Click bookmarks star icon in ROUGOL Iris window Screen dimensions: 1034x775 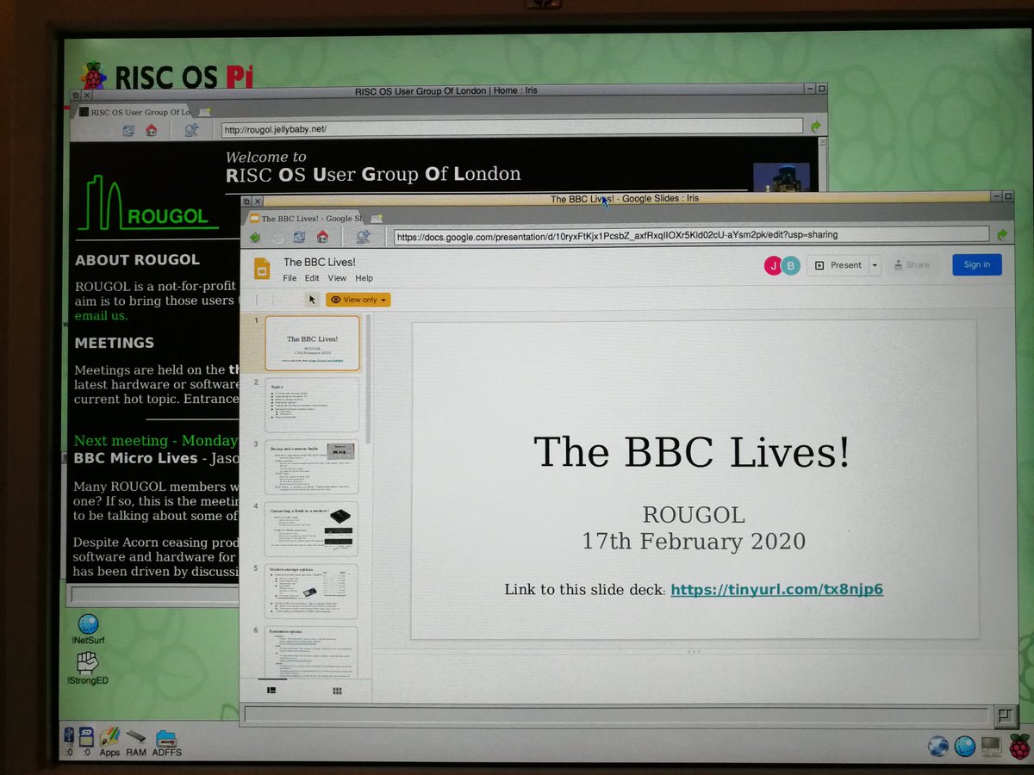coord(191,130)
